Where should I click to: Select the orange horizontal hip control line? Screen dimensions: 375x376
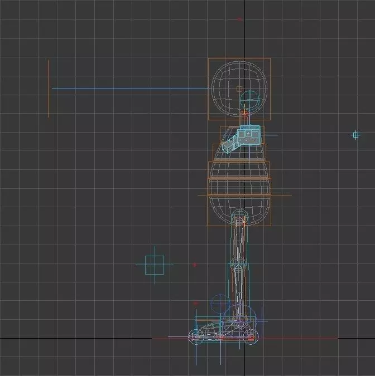point(244,196)
